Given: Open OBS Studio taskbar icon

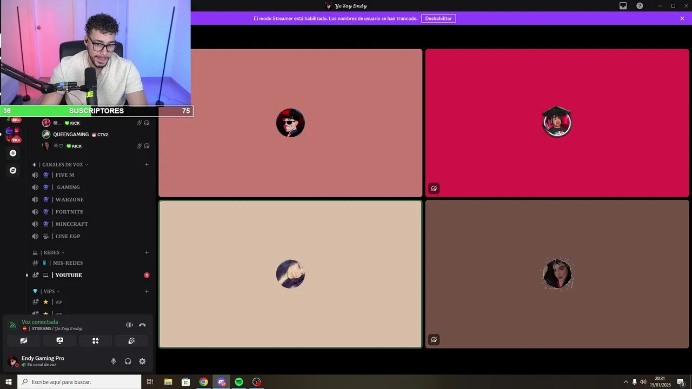Looking at the screenshot, I should (x=257, y=382).
